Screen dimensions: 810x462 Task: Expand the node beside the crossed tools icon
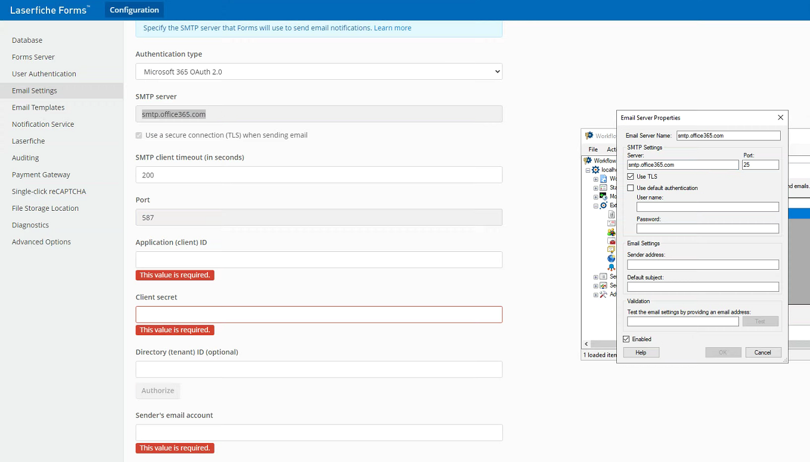595,295
